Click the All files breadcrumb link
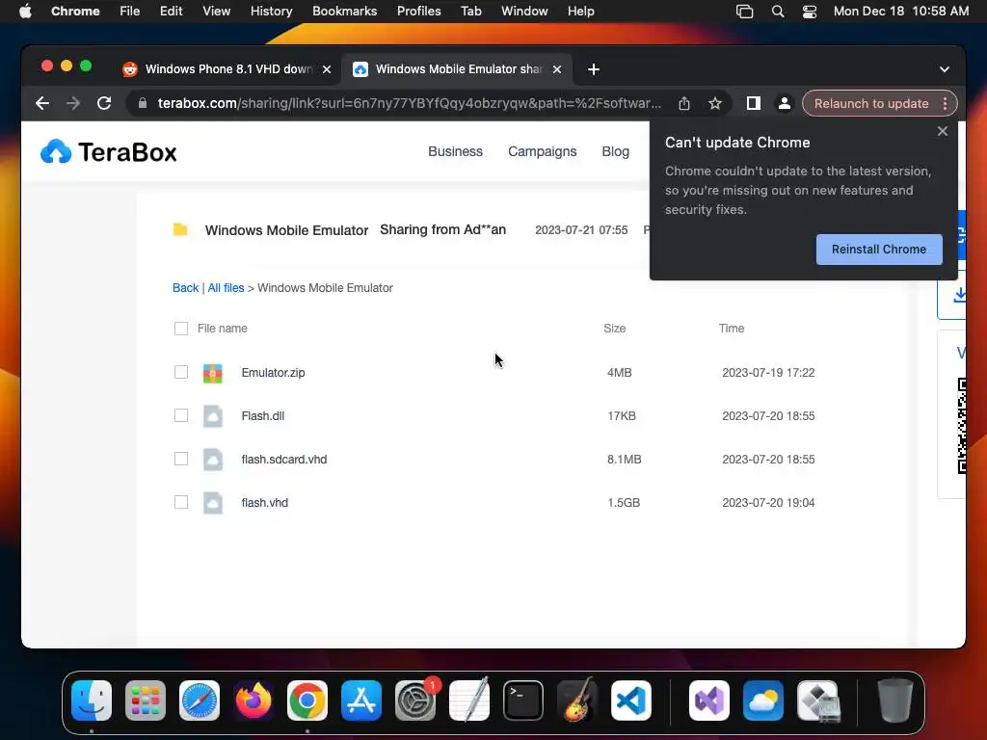 (226, 287)
